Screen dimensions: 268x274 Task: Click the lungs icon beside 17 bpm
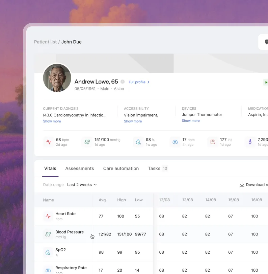(x=175, y=142)
